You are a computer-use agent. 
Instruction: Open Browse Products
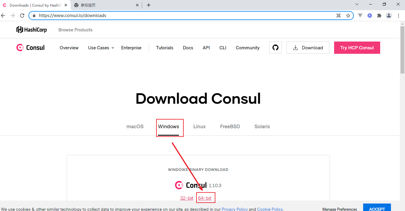pos(75,30)
